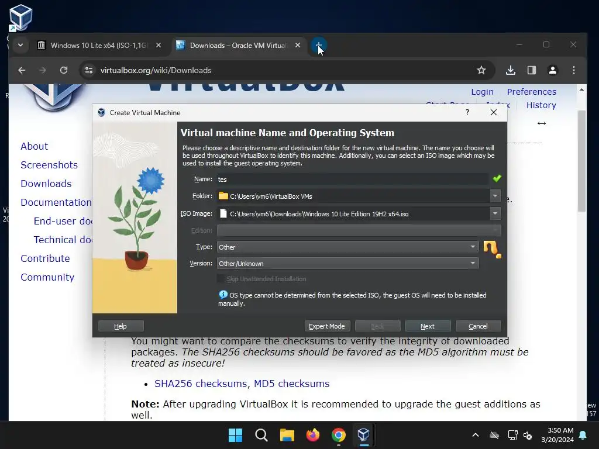Click the question mark help icon in dialog
The height and width of the screenshot is (449, 599).
click(467, 112)
